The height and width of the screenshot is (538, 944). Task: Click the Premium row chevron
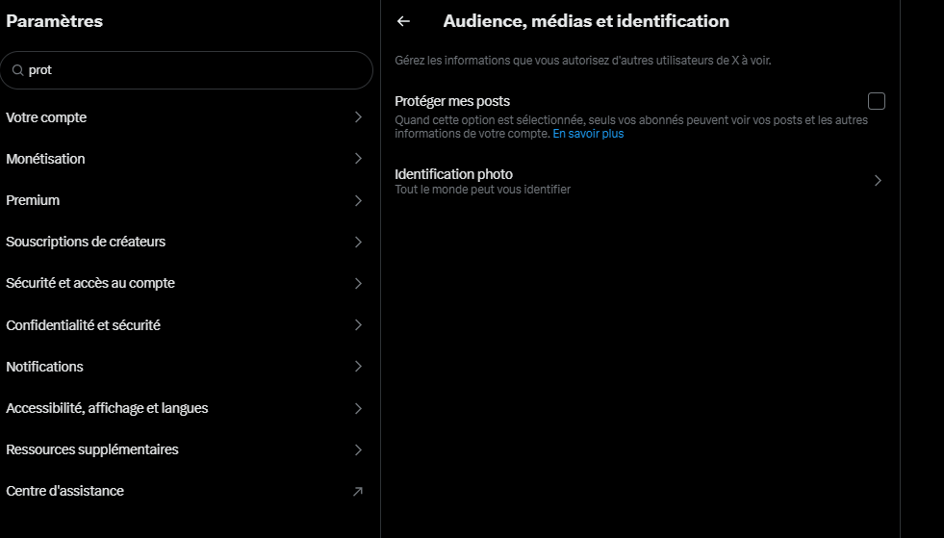(358, 200)
